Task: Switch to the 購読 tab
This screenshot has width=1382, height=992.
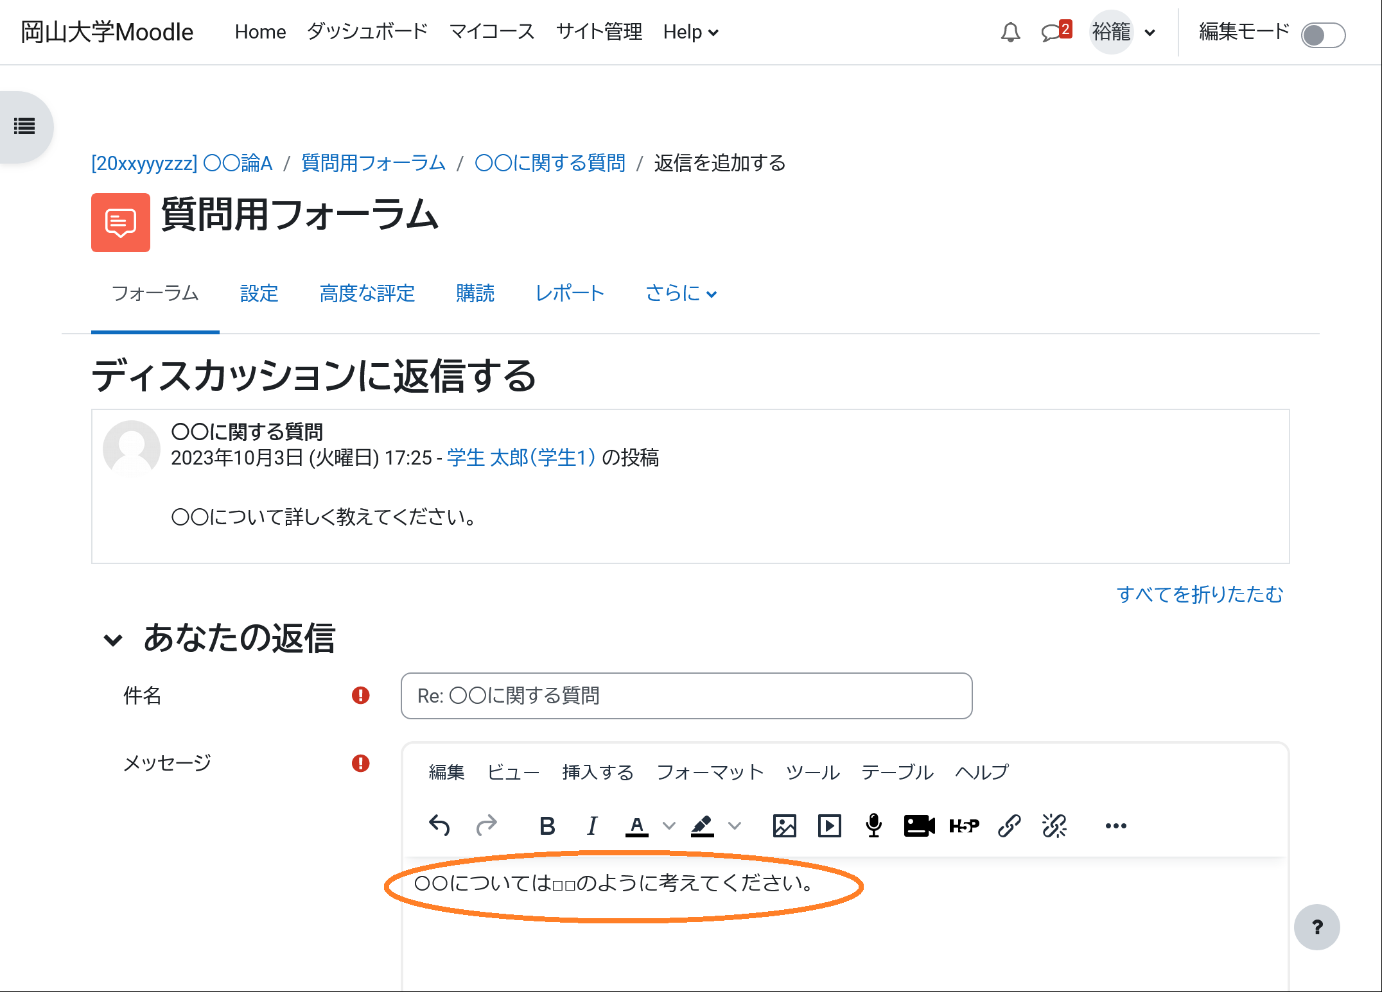Action: tap(475, 293)
